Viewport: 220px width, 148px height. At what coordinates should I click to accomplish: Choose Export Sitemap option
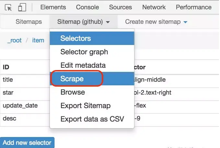(86, 106)
